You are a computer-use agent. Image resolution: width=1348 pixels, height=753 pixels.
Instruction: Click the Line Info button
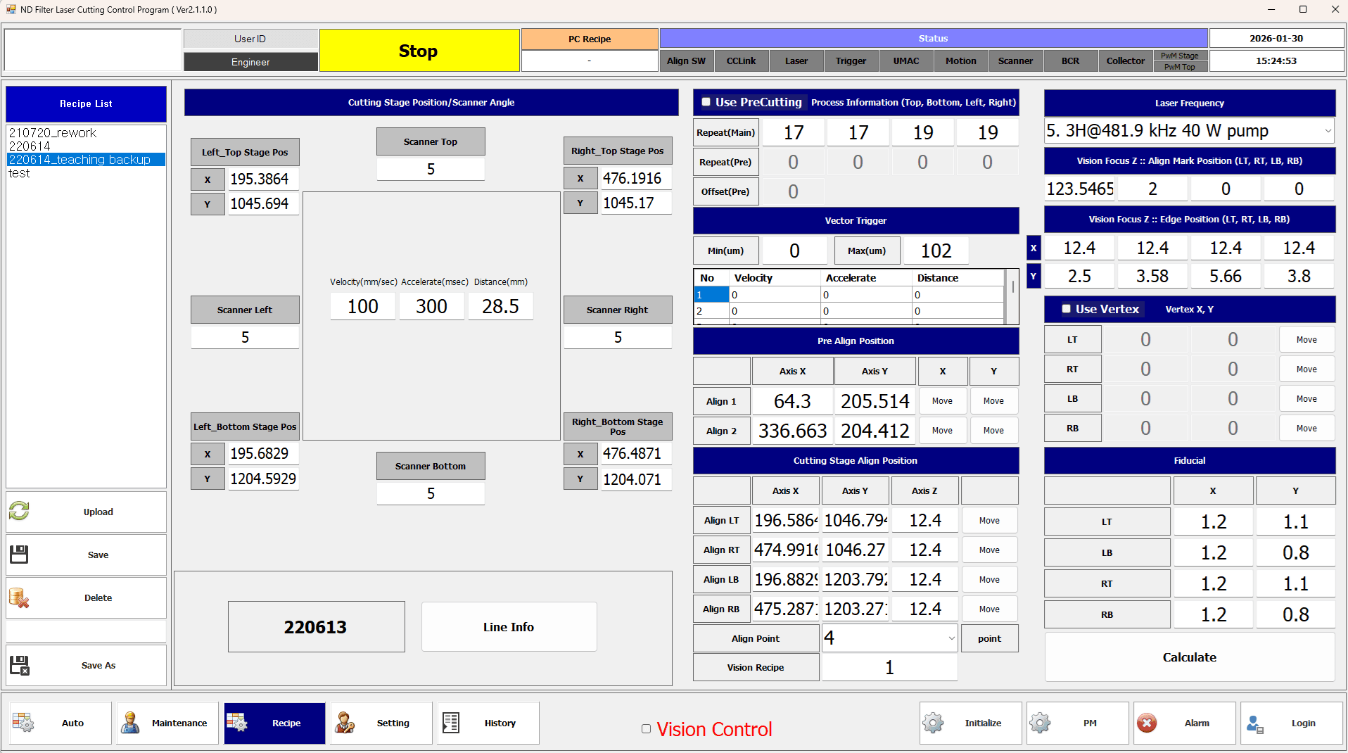509,627
